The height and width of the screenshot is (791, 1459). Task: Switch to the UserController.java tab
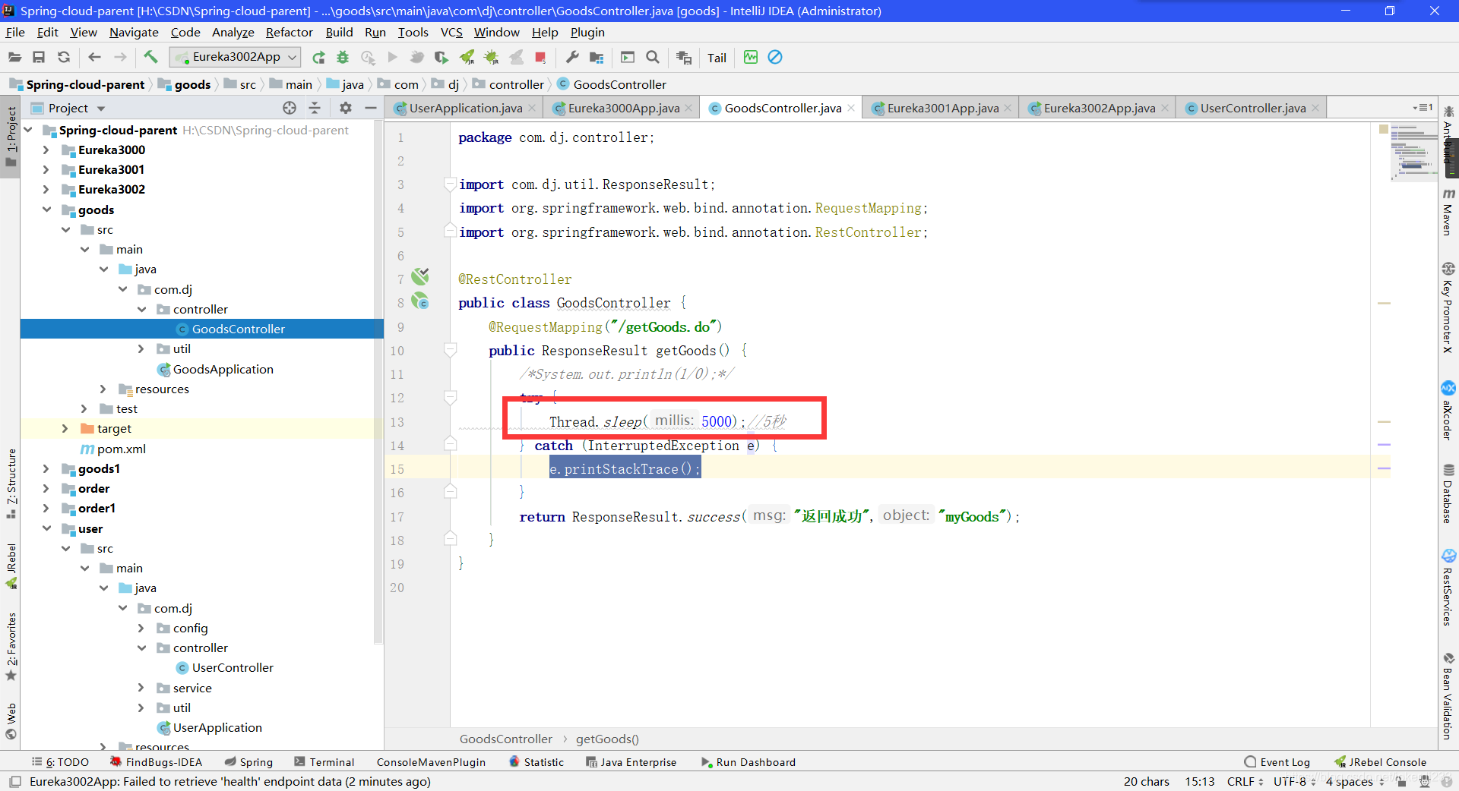pos(1252,108)
